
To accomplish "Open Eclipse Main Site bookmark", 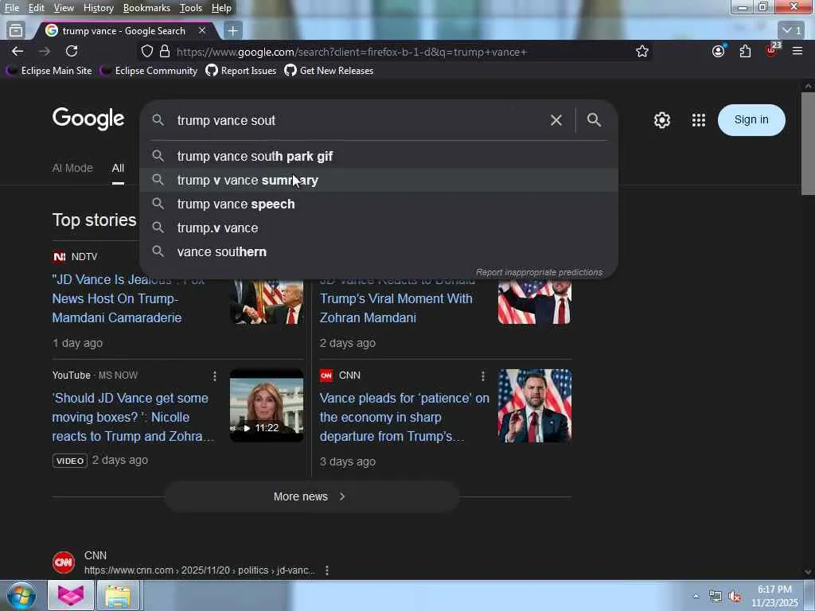I will (49, 71).
